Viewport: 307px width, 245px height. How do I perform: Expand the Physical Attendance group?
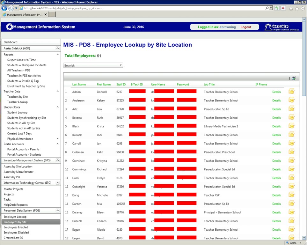tap(58, 138)
